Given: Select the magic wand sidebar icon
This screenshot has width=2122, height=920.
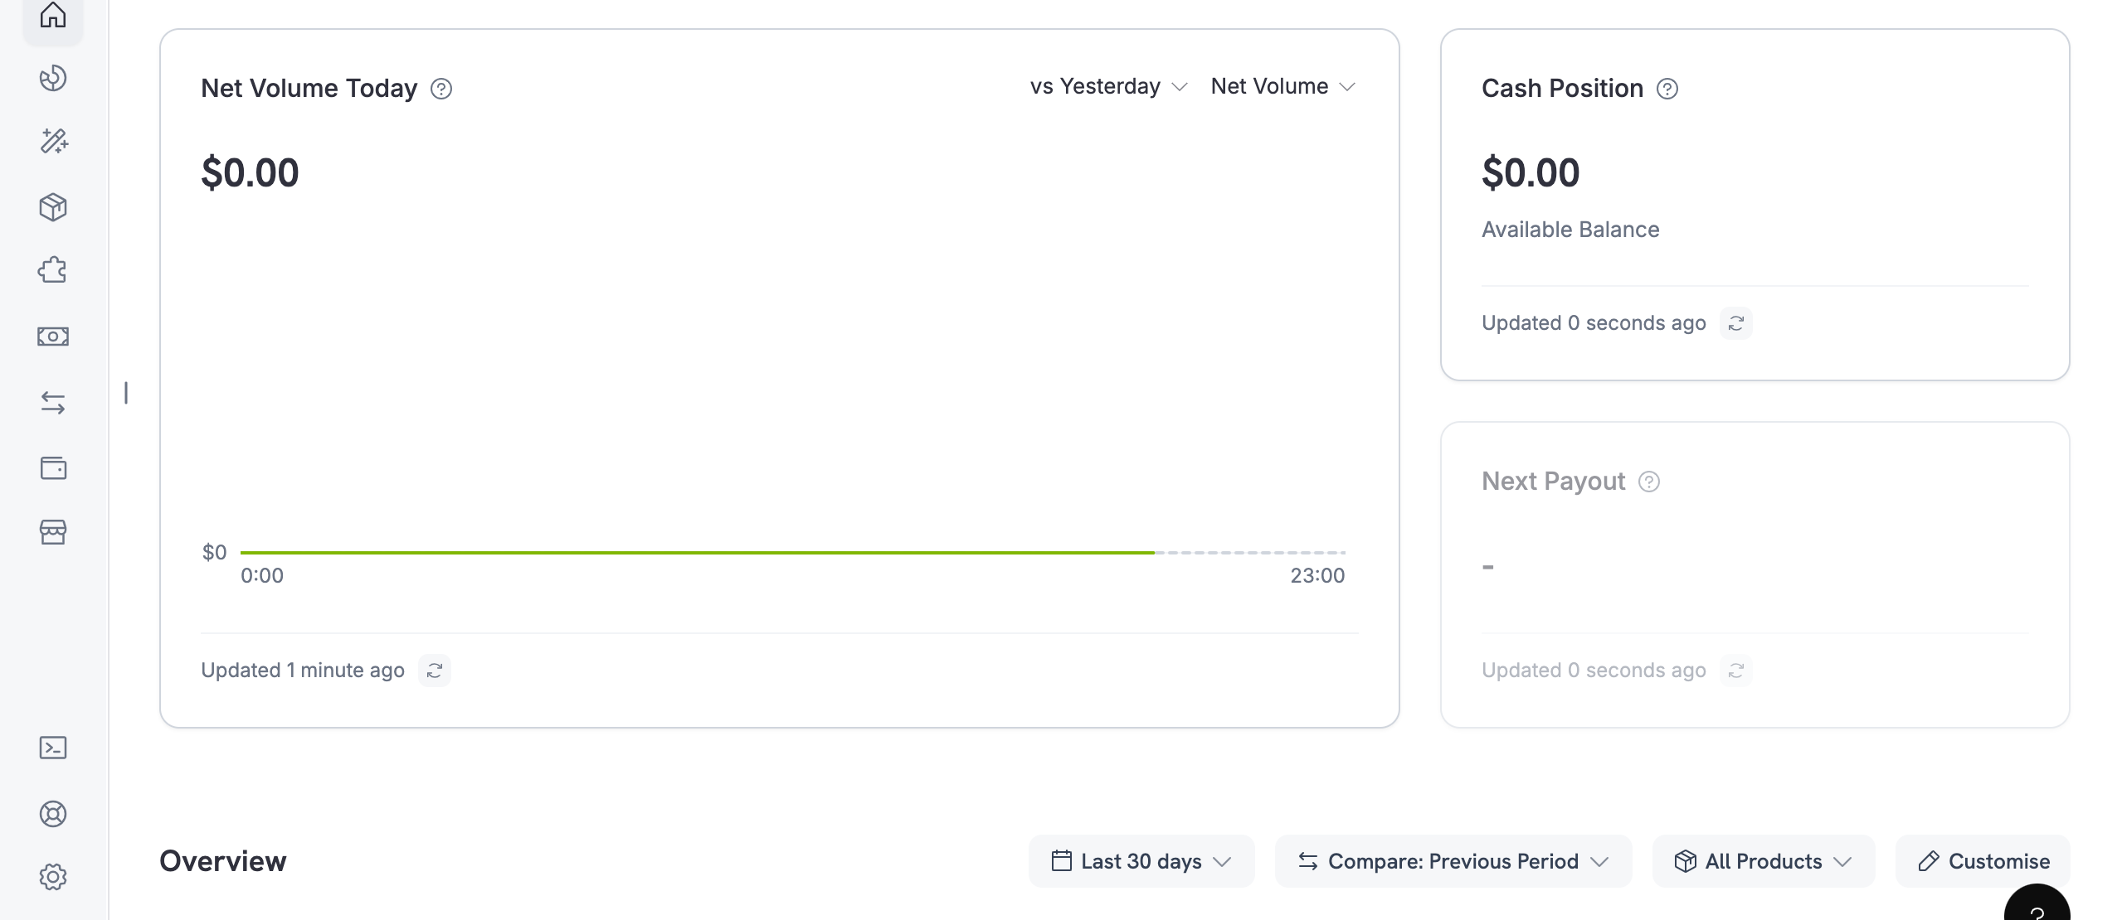Looking at the screenshot, I should (x=53, y=141).
